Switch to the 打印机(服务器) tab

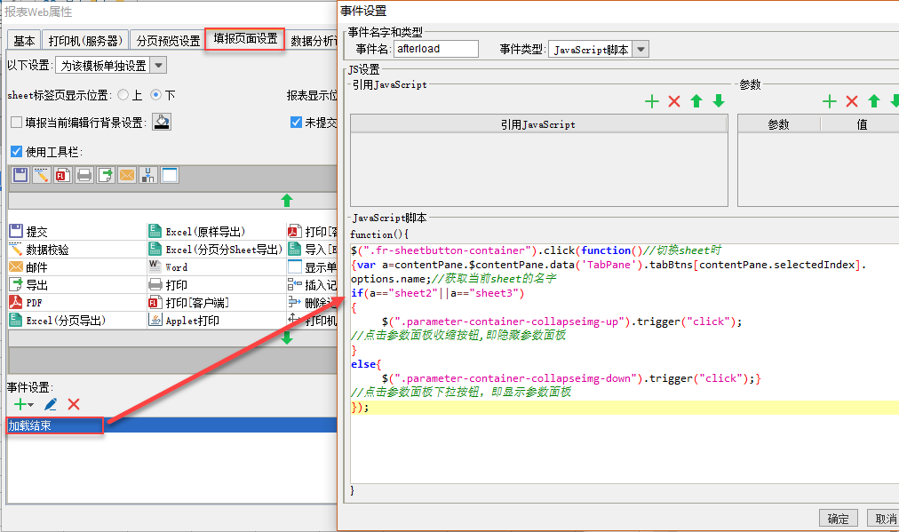(85, 41)
